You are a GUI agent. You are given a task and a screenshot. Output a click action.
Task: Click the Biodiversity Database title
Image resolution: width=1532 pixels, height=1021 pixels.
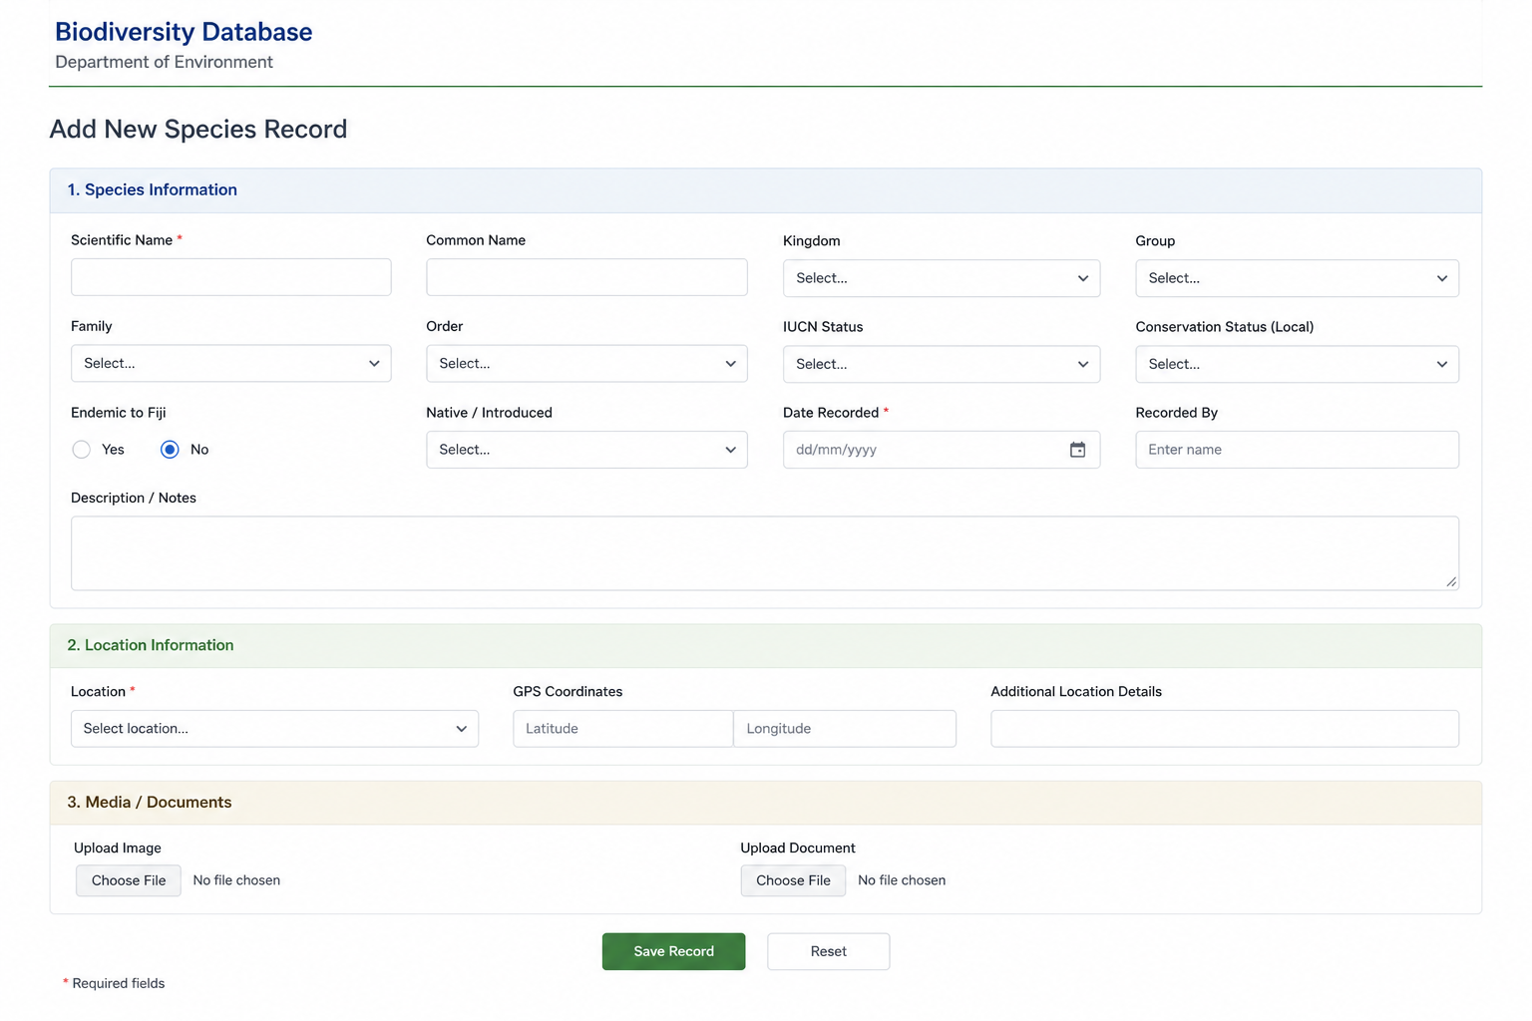click(184, 32)
